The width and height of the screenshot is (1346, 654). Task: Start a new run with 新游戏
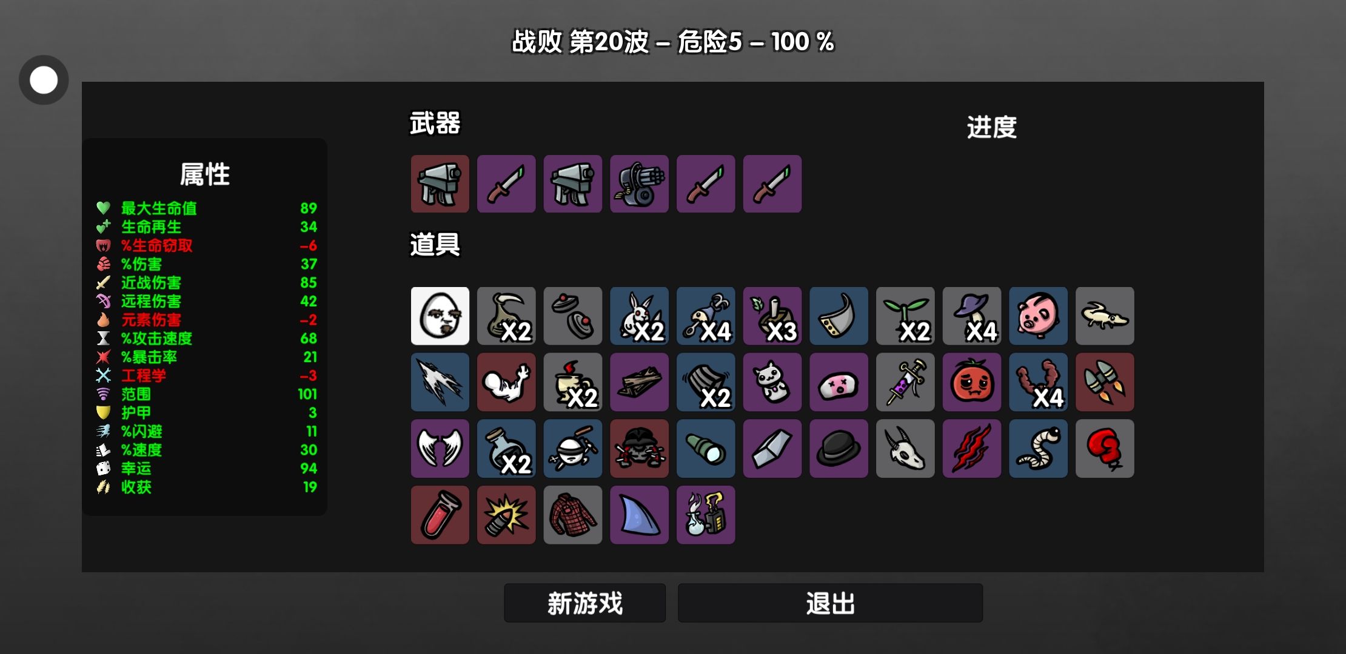(585, 603)
